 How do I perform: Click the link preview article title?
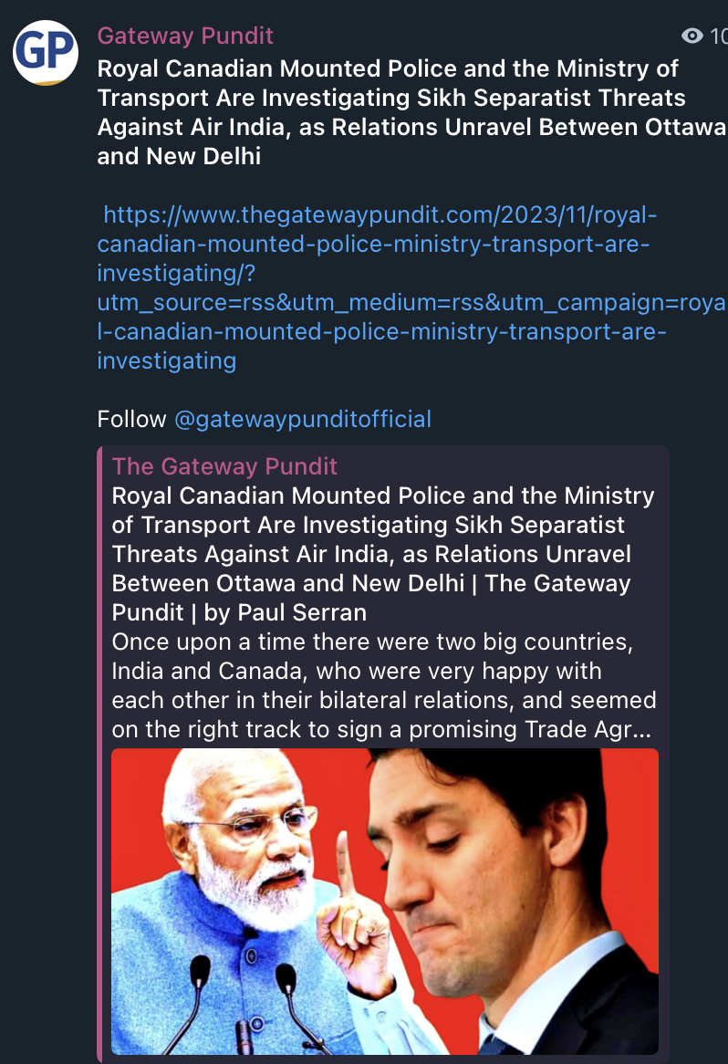(x=382, y=554)
